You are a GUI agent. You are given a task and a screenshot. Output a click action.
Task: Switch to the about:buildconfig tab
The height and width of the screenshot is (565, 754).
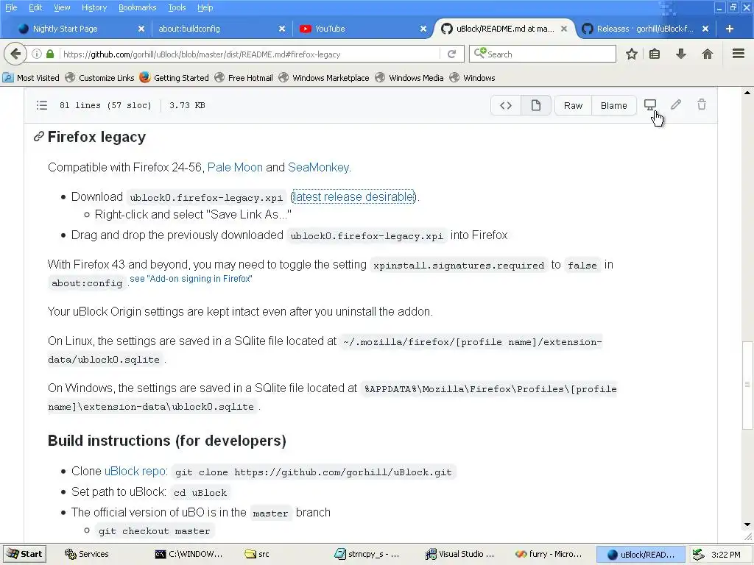(x=189, y=29)
